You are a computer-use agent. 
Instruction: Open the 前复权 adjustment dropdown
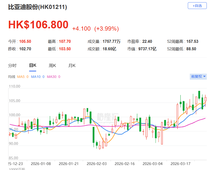click(x=198, y=76)
